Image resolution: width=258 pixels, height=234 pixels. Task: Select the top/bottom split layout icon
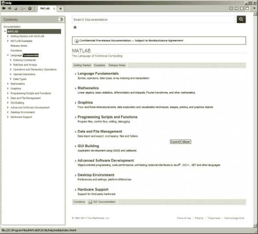242,8
